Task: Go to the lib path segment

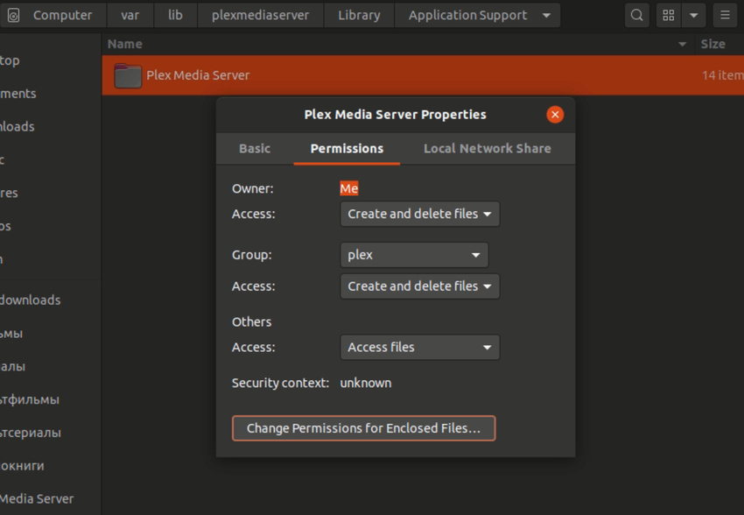Action: point(175,15)
